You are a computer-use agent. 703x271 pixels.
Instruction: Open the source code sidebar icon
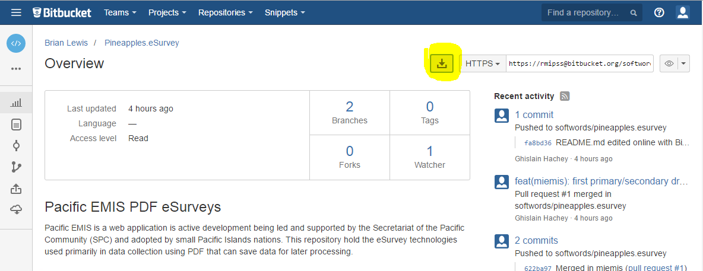pyautogui.click(x=16, y=125)
